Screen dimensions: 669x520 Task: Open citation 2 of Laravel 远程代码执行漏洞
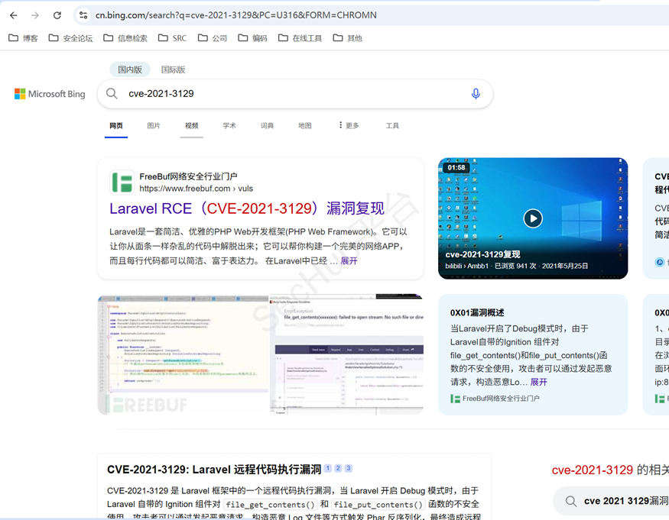tap(338, 468)
